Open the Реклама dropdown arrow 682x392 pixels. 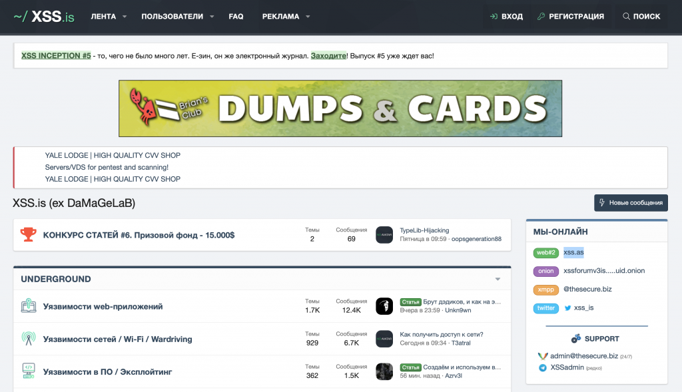tap(308, 17)
